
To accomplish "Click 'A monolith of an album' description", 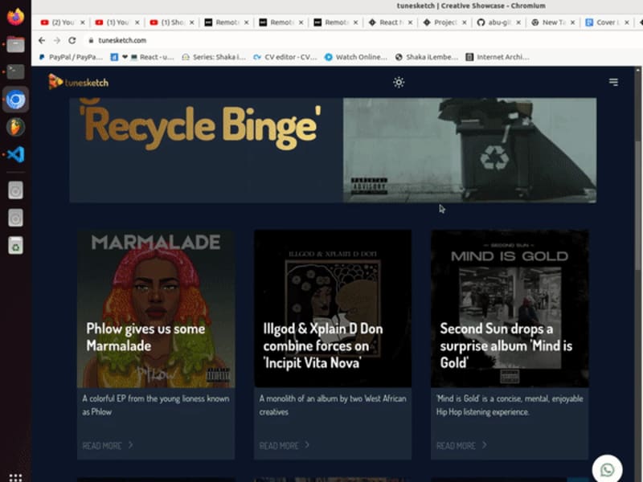I will (333, 405).
